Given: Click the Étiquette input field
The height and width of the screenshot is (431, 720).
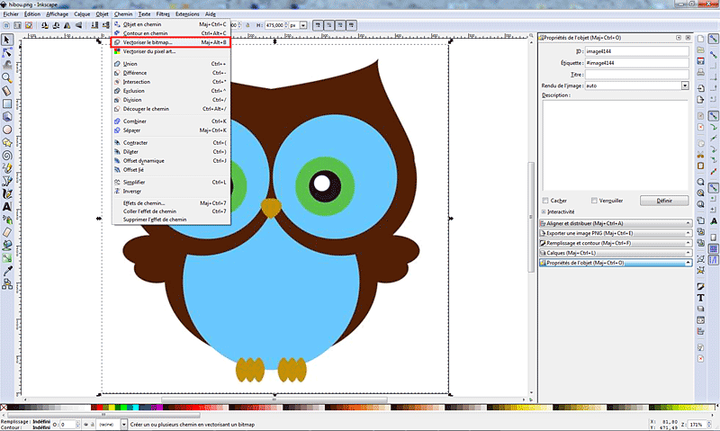Looking at the screenshot, I should pos(635,63).
